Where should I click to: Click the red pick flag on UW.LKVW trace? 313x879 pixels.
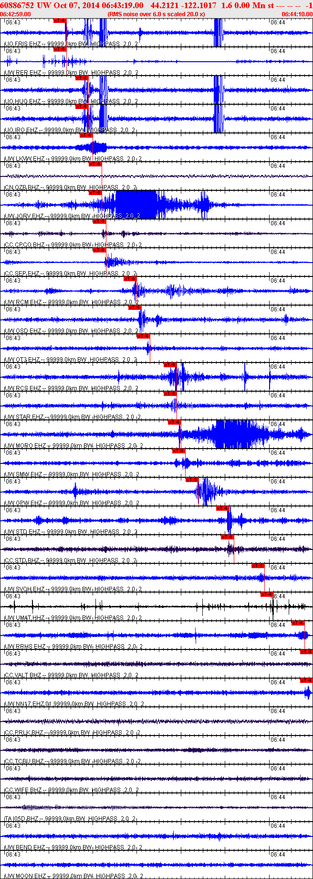[x=86, y=135]
